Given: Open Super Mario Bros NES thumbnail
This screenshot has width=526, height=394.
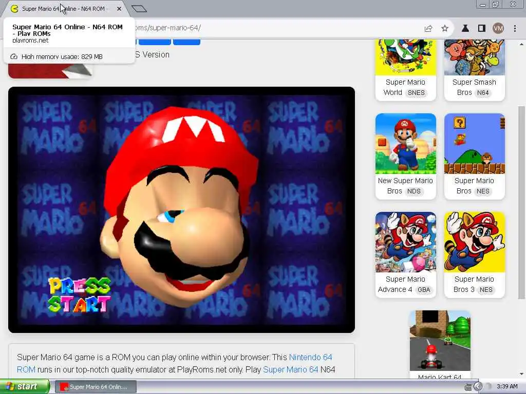Looking at the screenshot, I should click(x=474, y=144).
